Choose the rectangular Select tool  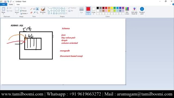(17, 9)
